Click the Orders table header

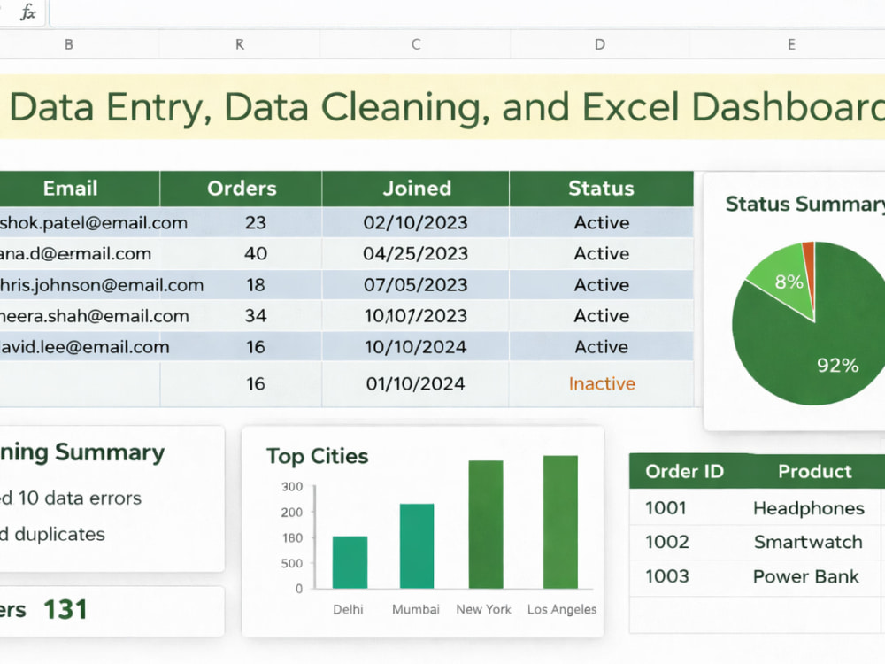tap(242, 189)
